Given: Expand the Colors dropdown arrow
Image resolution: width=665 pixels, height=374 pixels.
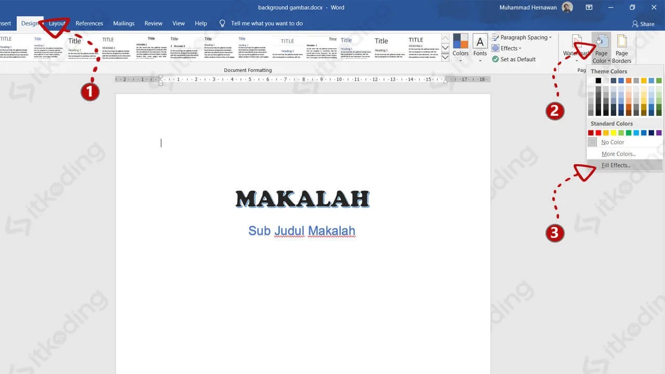Looking at the screenshot, I should [460, 60].
